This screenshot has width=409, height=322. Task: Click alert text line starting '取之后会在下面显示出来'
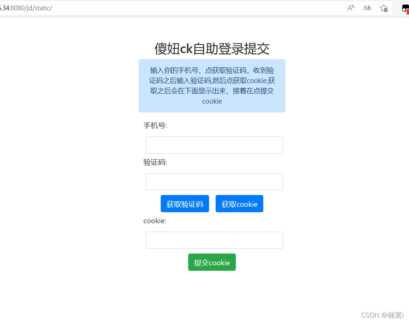point(212,91)
